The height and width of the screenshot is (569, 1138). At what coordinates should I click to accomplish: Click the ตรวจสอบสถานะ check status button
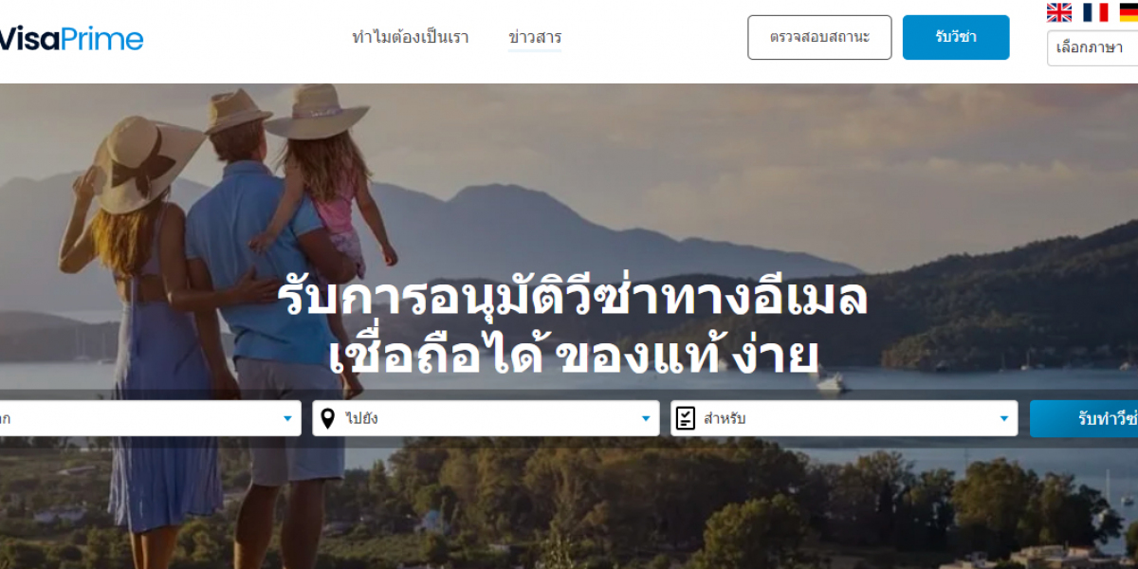click(819, 38)
